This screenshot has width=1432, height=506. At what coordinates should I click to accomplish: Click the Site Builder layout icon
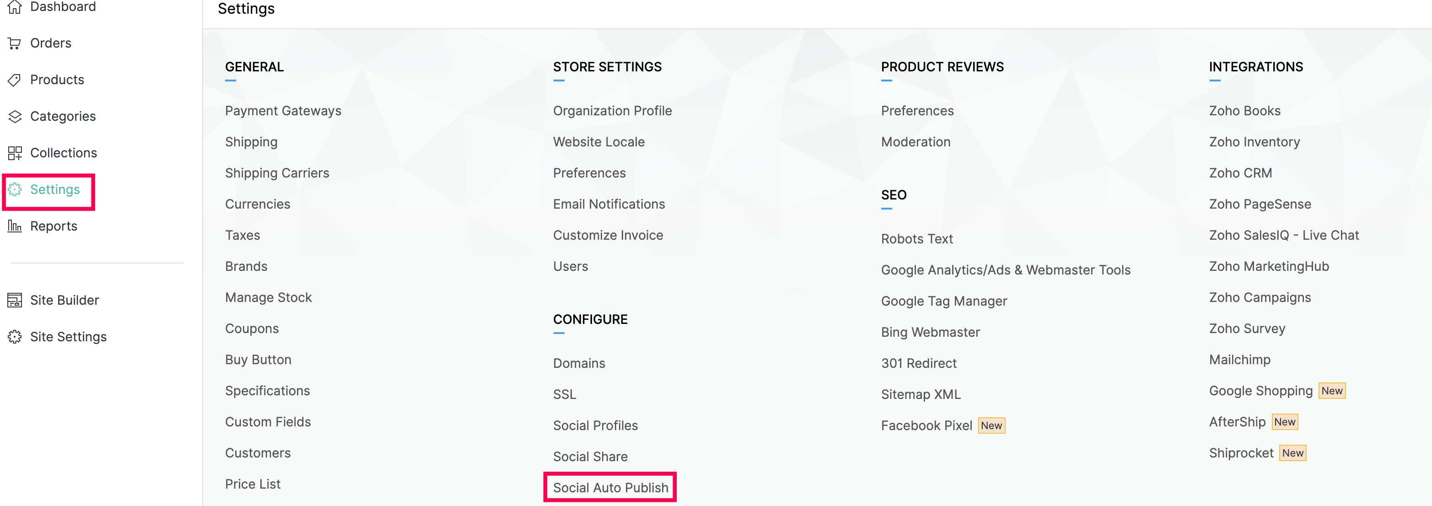coord(15,300)
